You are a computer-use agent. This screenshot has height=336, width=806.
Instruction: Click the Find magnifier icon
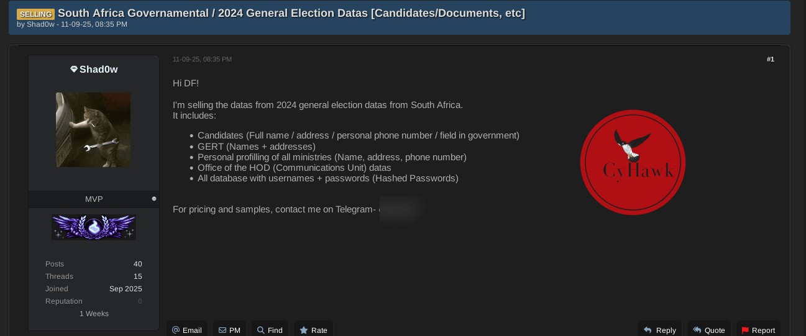click(261, 330)
